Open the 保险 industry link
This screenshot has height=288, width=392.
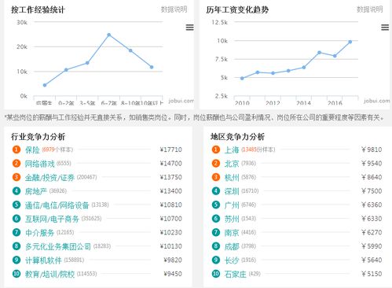(x=32, y=150)
